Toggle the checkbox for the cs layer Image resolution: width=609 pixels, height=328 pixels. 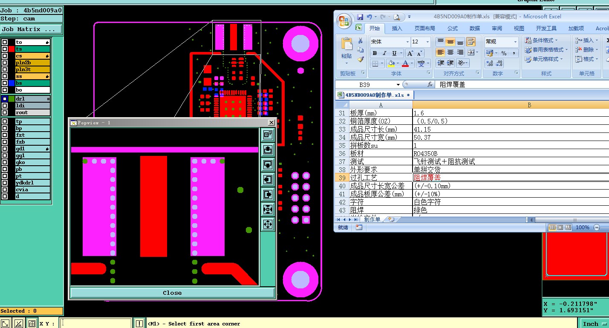tap(4, 56)
